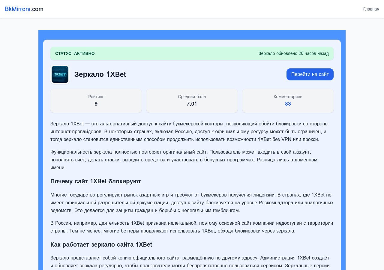The image size is (384, 270).
Task: Click the Зеркало 1XBet page title
Action: (100, 74)
